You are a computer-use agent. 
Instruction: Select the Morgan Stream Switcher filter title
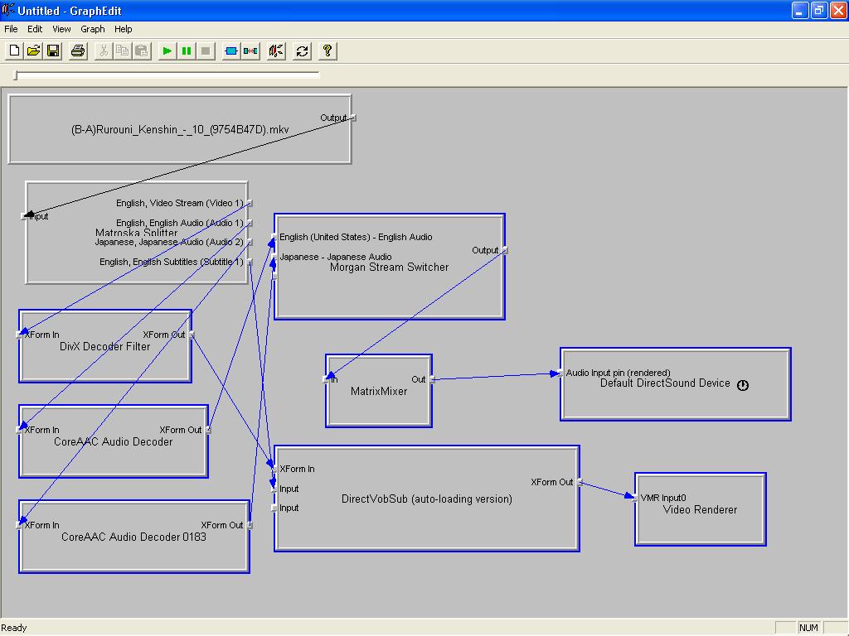390,267
